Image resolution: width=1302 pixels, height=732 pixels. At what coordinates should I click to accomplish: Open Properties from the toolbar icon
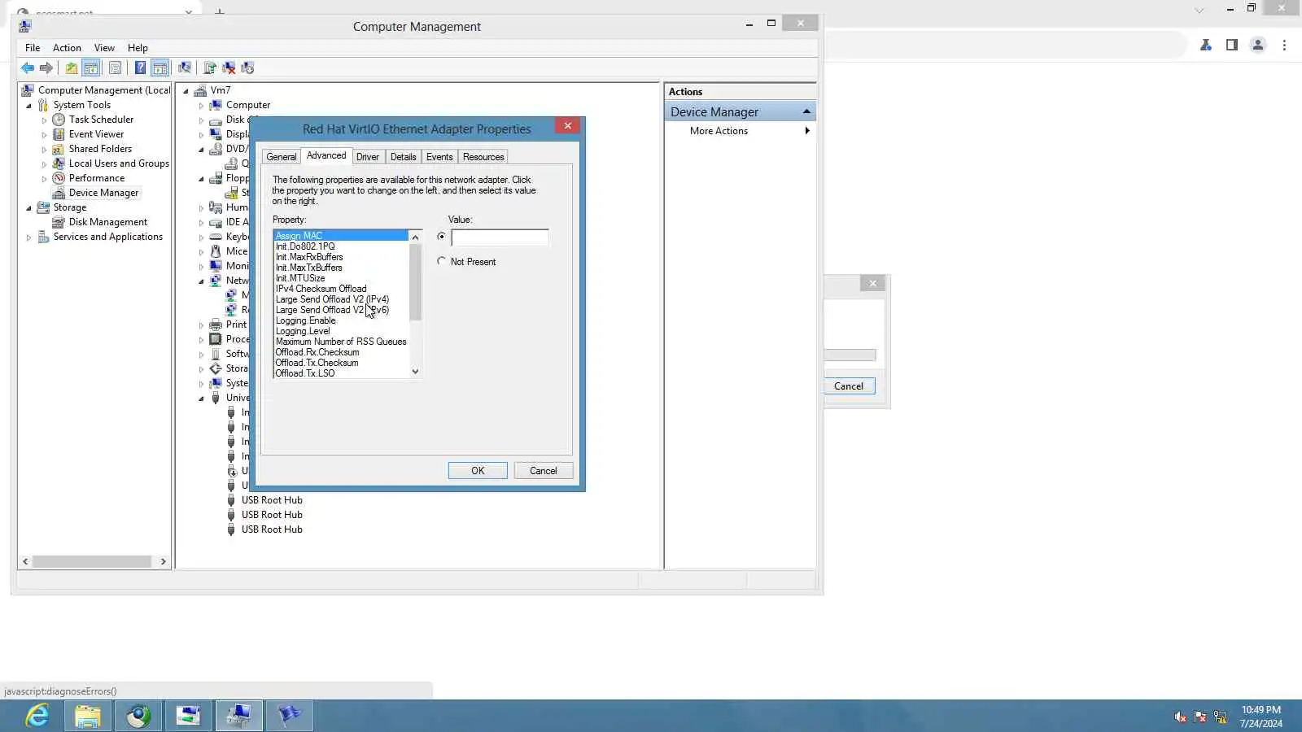click(115, 68)
